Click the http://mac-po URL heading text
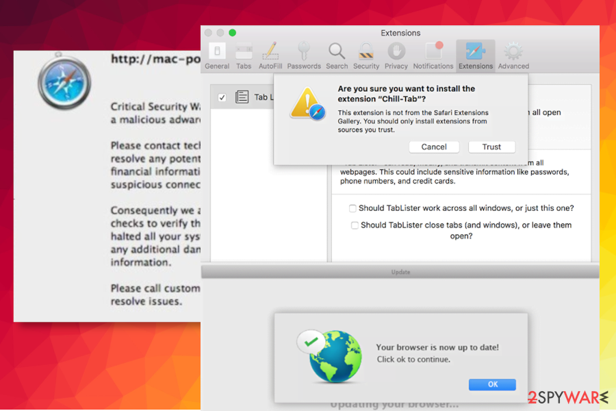616x411 pixels. point(155,59)
